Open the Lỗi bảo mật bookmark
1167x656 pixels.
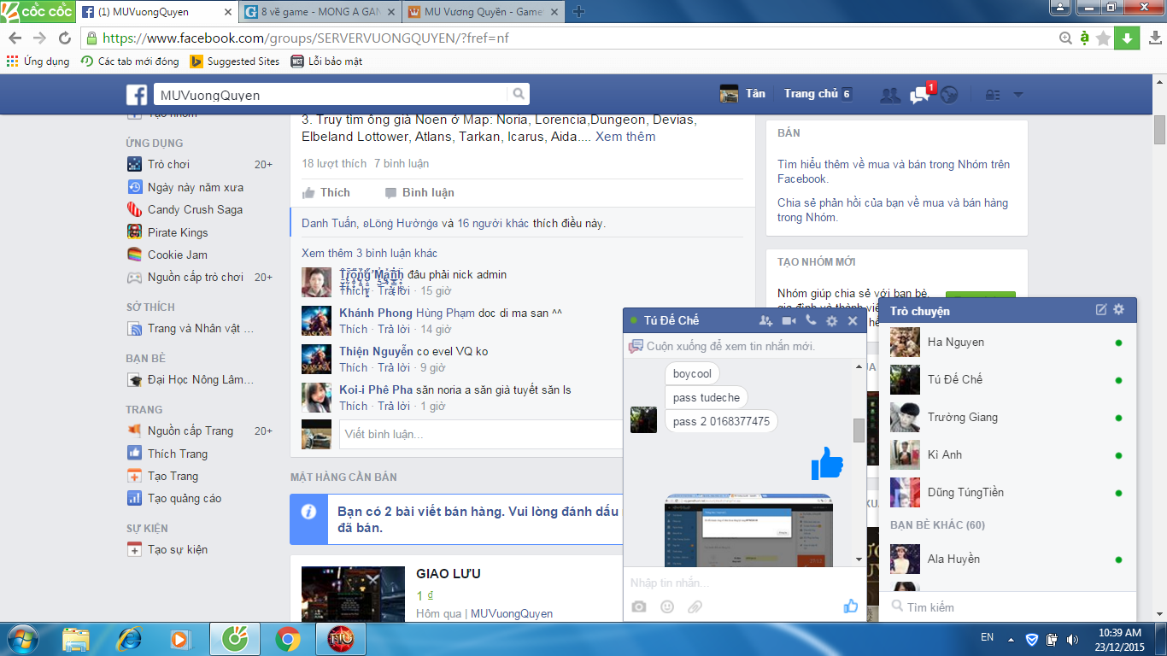327,61
